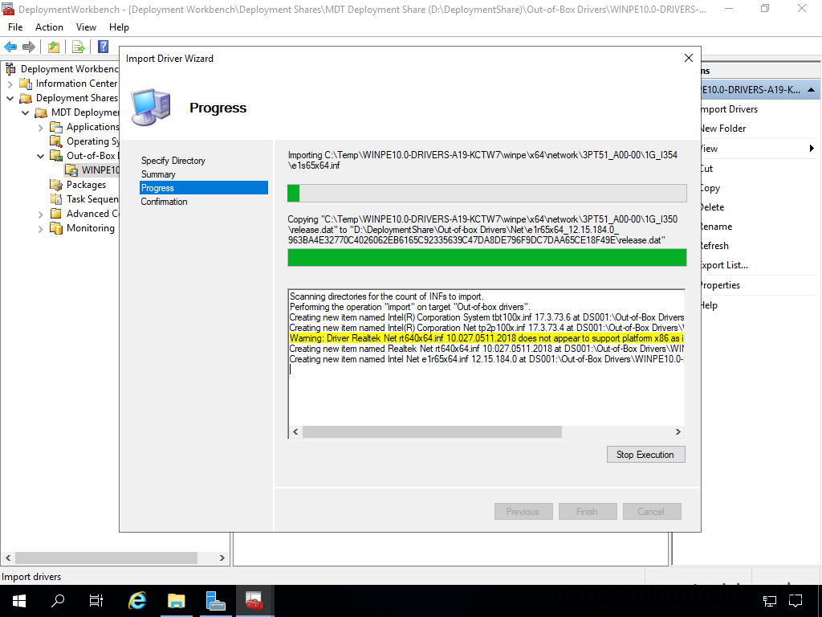Click the MDT Deployment Share folder icon

[41, 112]
